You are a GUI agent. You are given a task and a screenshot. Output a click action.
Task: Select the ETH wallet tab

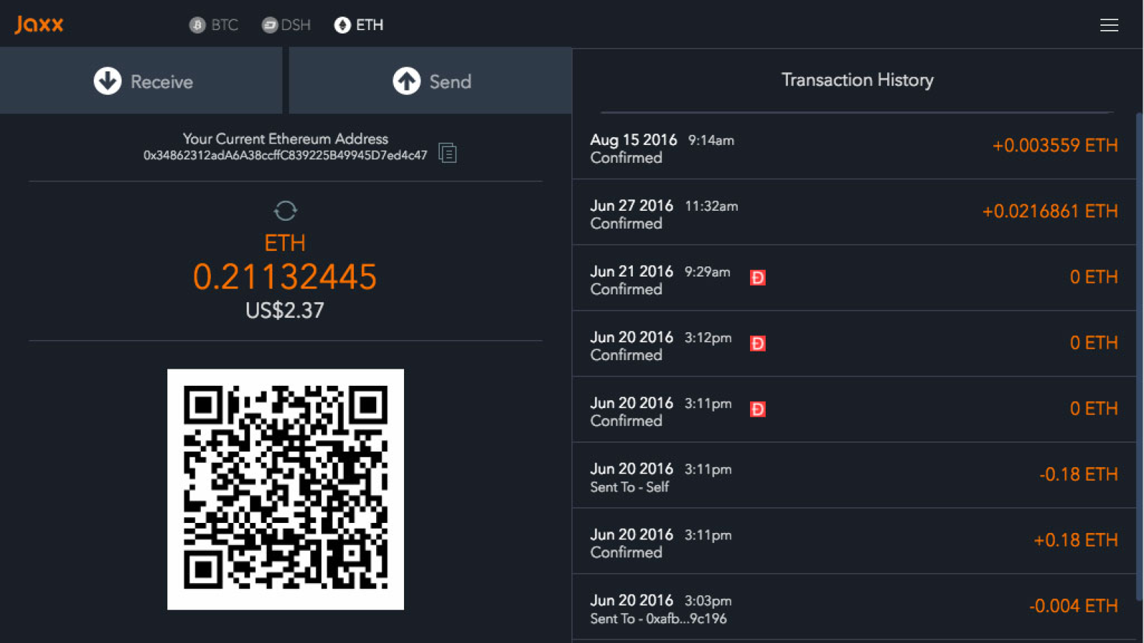tap(359, 25)
